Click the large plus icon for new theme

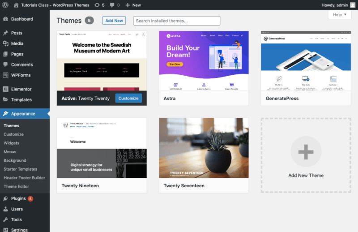[x=306, y=152]
